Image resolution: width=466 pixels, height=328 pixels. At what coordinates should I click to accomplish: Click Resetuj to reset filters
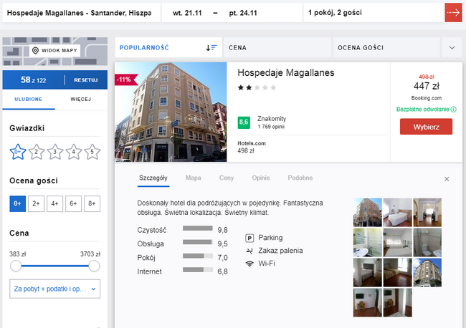[85, 79]
